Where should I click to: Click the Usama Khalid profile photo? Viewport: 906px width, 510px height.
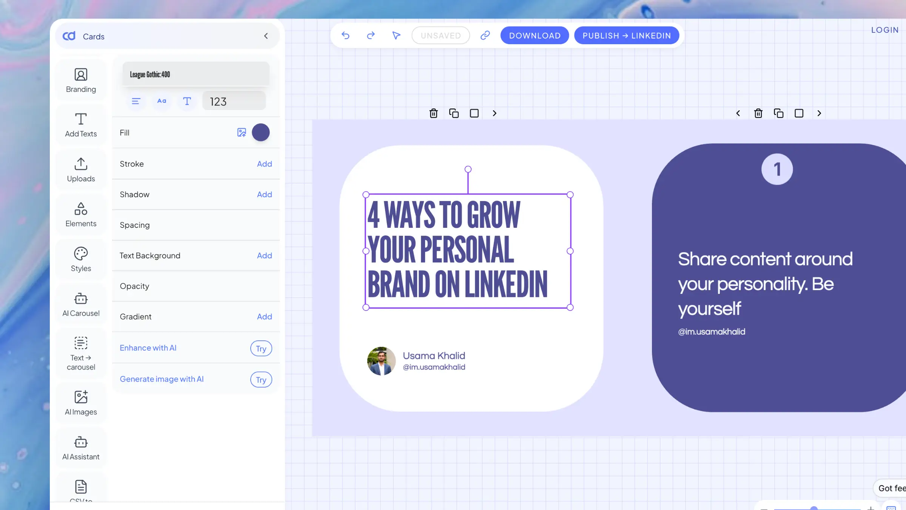click(381, 361)
